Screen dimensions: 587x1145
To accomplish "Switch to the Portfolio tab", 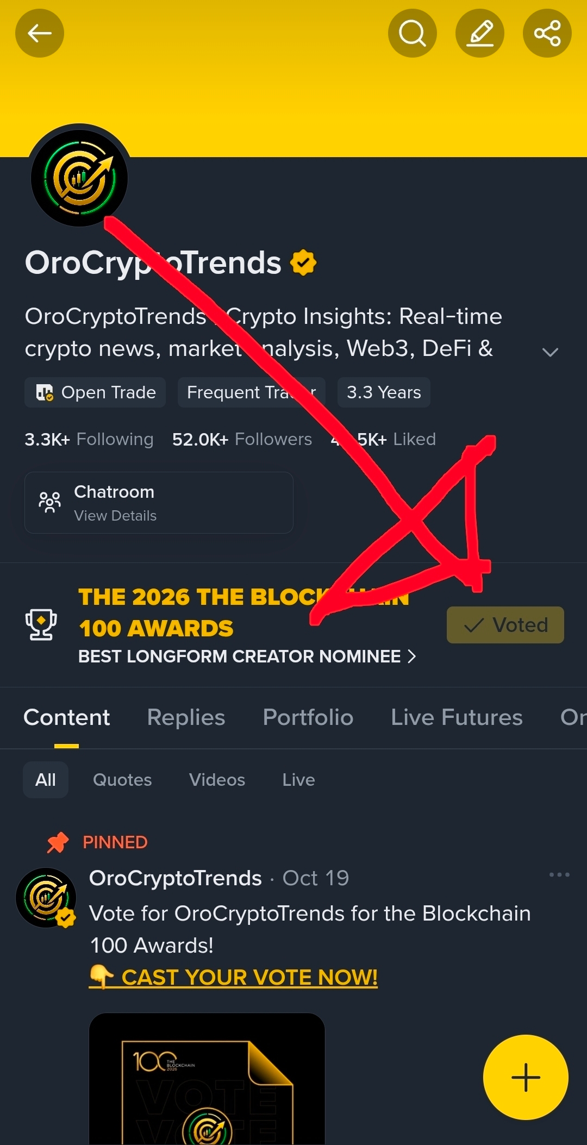I will (308, 717).
